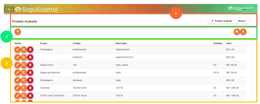The image size is (260, 104).
Task: Click the Descrição column header
Action: click(x=121, y=43)
